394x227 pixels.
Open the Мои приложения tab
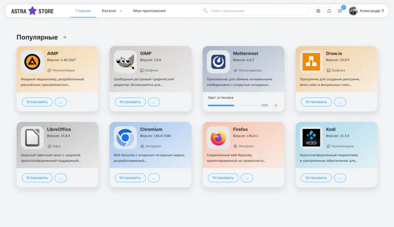149,11
